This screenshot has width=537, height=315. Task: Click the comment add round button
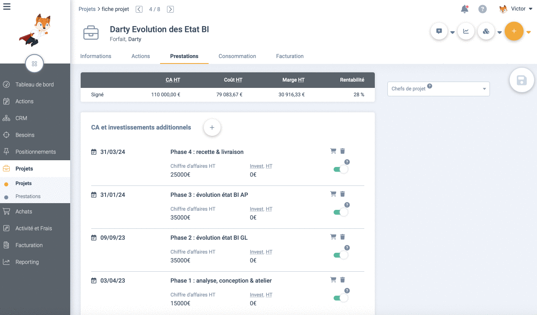click(439, 32)
